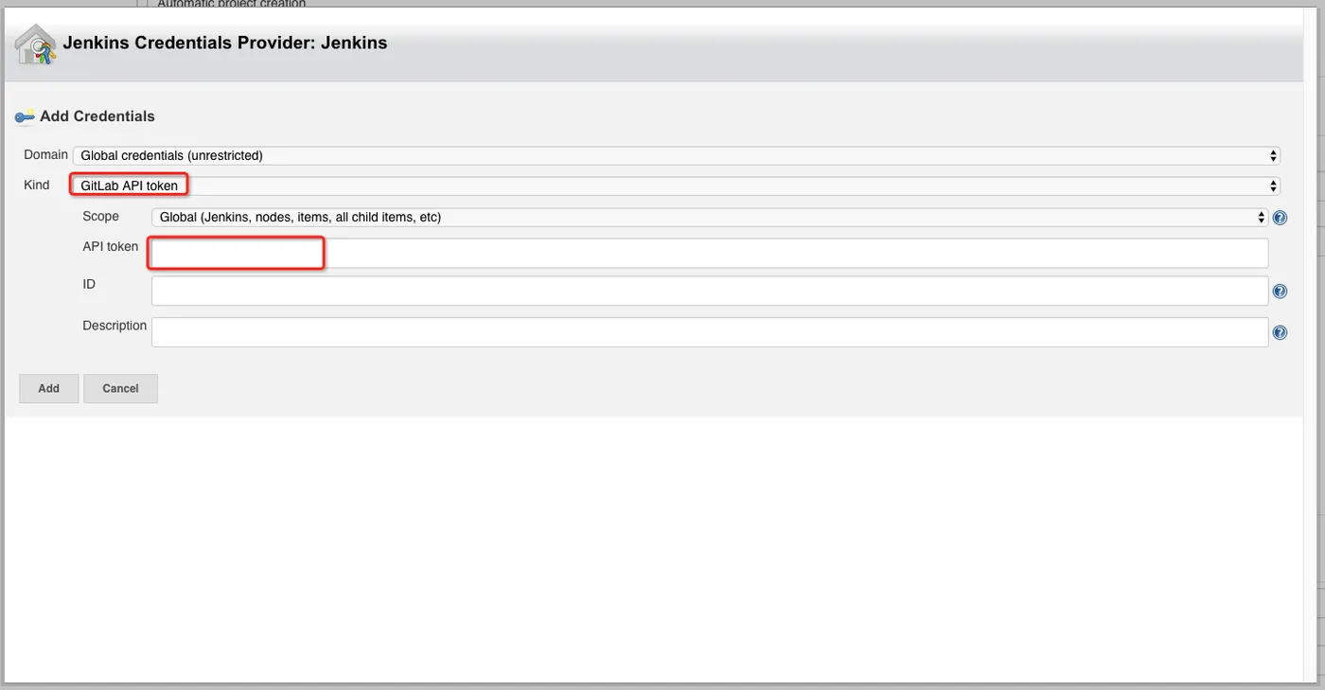Click the Description label
Image resolution: width=1325 pixels, height=690 pixels.
(115, 326)
